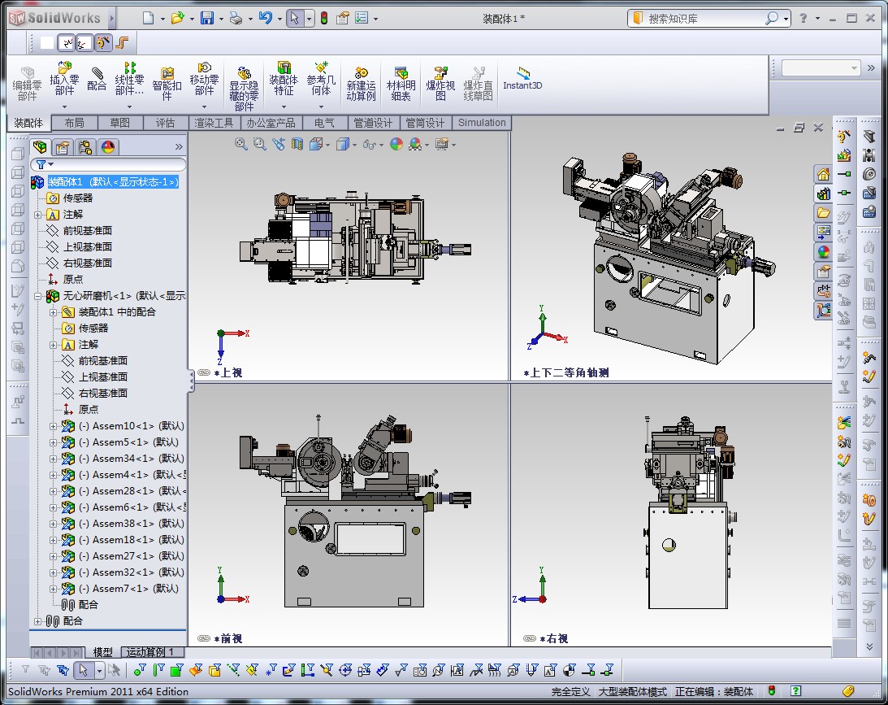888x705 pixels.
Task: Click the traffic light Rebuild icon
Action: point(324,18)
